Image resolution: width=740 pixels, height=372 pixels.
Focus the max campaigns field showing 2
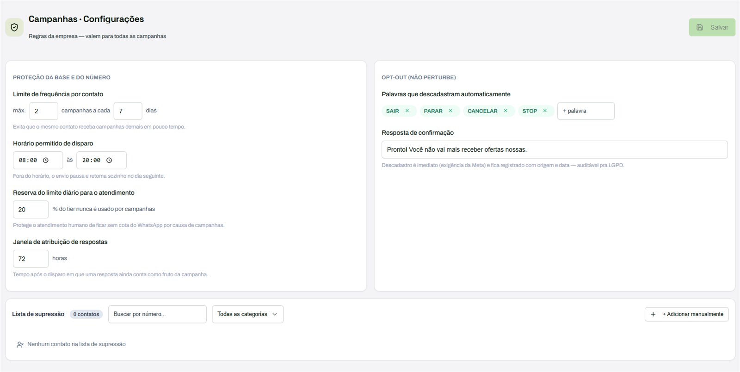(x=44, y=111)
